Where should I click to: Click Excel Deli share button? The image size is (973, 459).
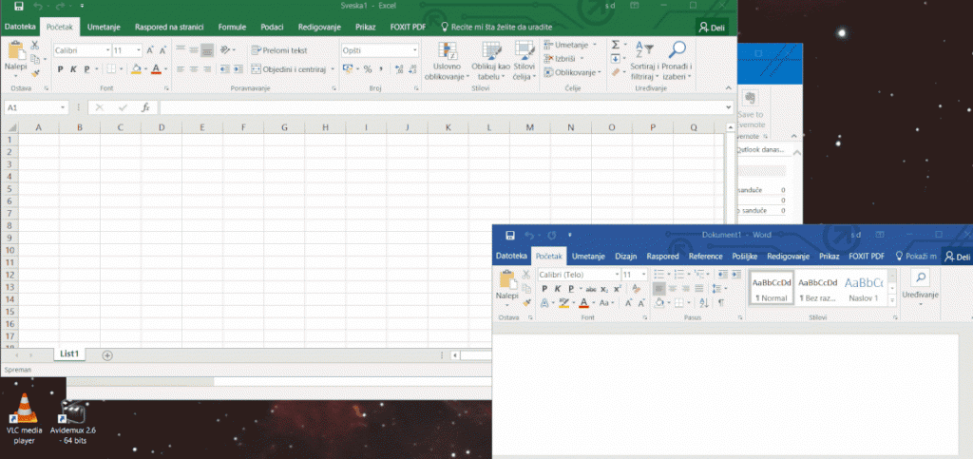[x=712, y=28]
